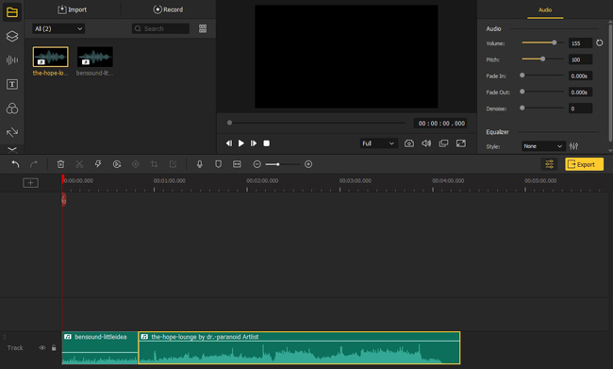Screen dimensions: 613x369
Task: Stop the preview playback
Action: [x=266, y=143]
